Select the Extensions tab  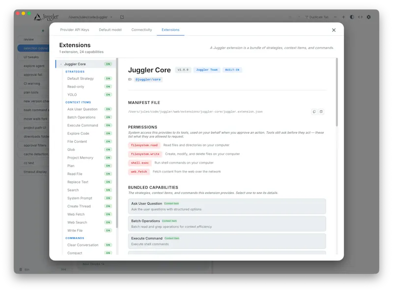coord(170,30)
